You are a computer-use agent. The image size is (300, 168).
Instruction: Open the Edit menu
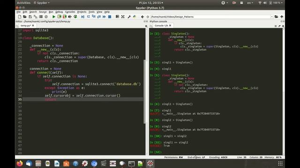click(25, 12)
